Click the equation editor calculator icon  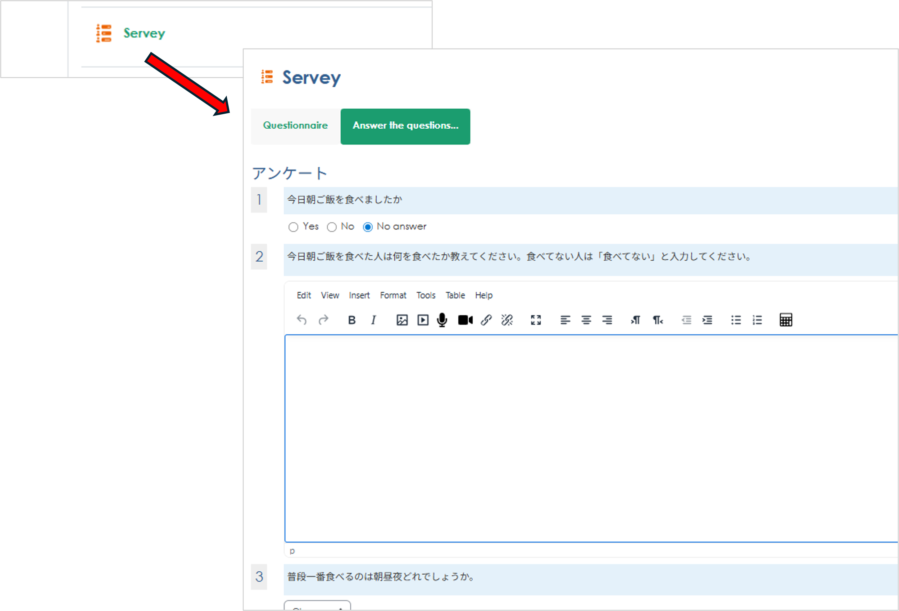tap(786, 320)
